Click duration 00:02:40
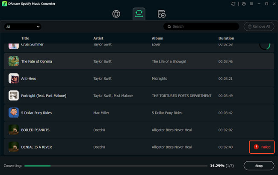 click(x=225, y=147)
